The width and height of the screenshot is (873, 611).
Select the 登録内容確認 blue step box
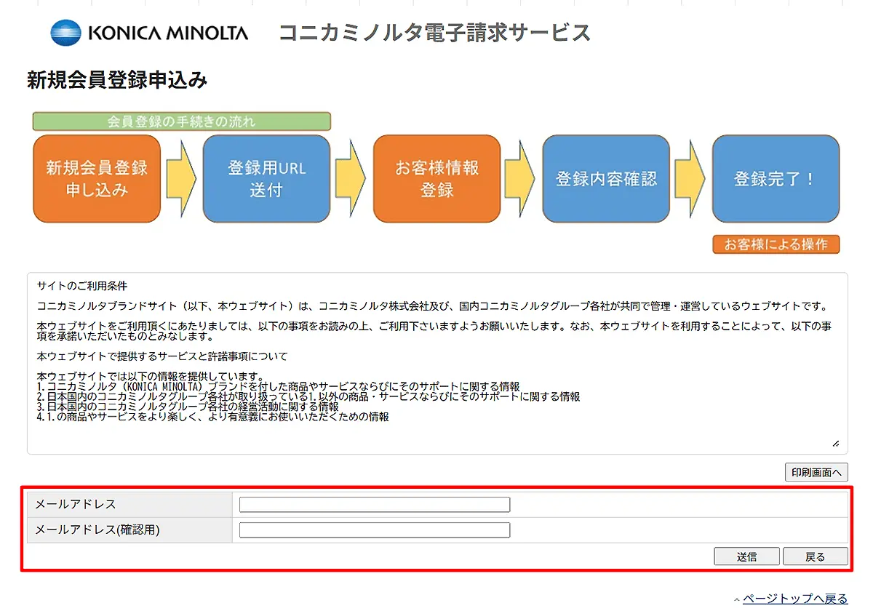click(x=606, y=178)
